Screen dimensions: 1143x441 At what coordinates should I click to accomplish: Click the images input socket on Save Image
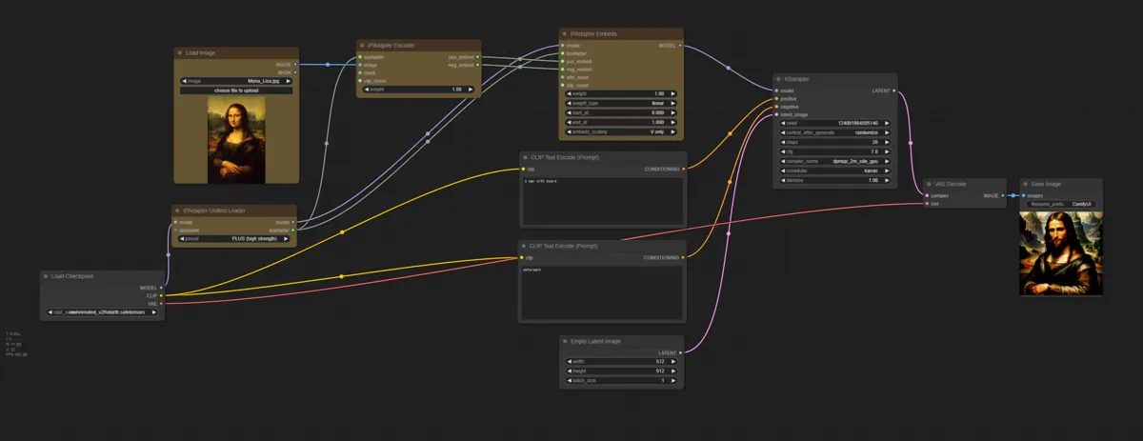point(1024,195)
